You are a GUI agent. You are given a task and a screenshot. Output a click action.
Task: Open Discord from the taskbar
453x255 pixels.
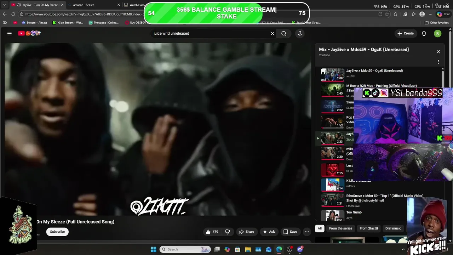(x=300, y=249)
